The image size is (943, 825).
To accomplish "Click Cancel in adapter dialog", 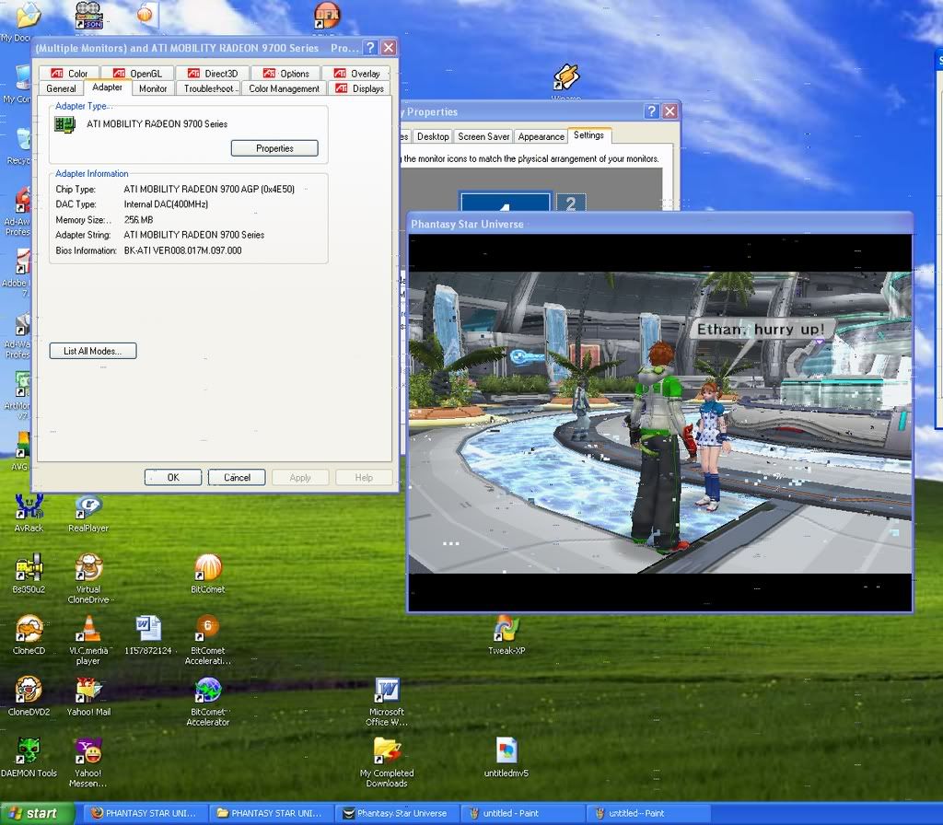I will pyautogui.click(x=237, y=478).
